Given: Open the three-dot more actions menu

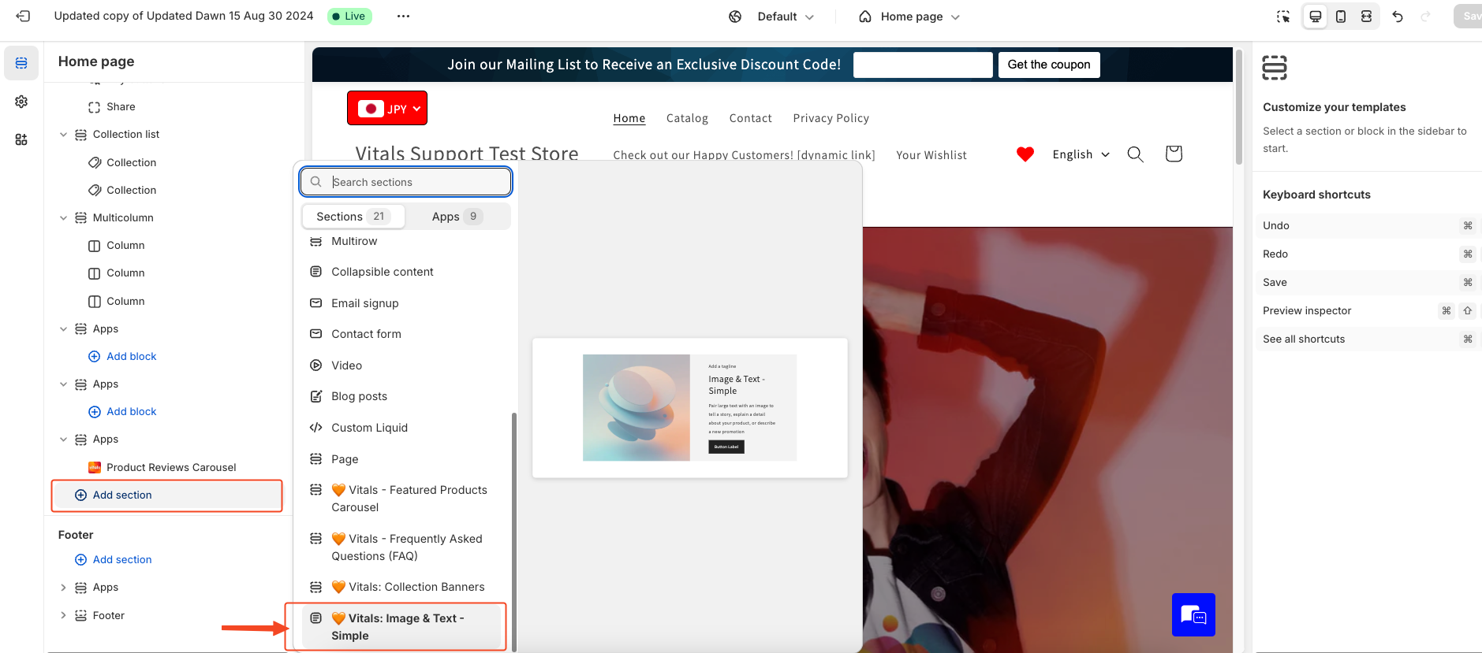Looking at the screenshot, I should pos(403,16).
